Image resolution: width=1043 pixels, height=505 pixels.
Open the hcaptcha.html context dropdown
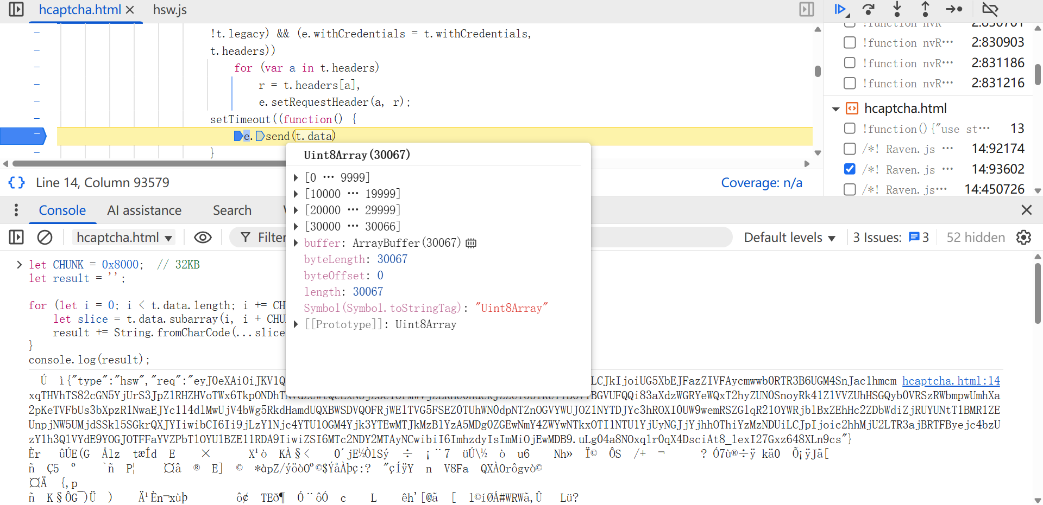pyautogui.click(x=124, y=237)
